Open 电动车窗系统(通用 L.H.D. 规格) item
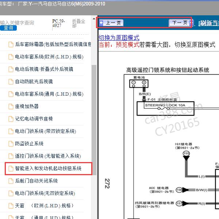This screenshot has height=219, width=219. click(x=49, y=94)
